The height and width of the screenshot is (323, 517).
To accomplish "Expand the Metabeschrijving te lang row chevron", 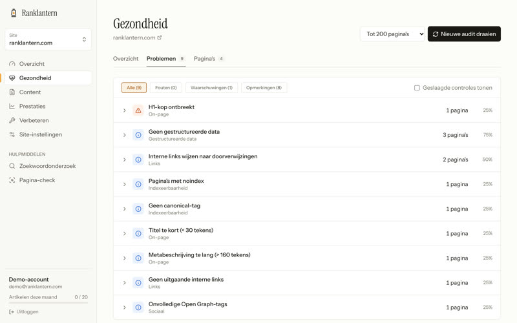I will (124, 258).
